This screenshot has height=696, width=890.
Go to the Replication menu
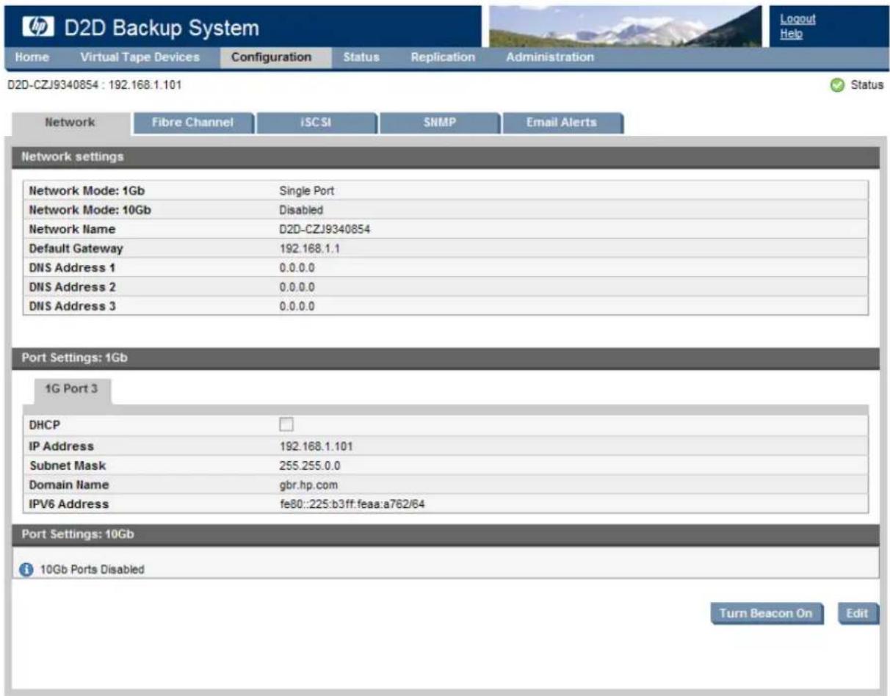tap(443, 57)
